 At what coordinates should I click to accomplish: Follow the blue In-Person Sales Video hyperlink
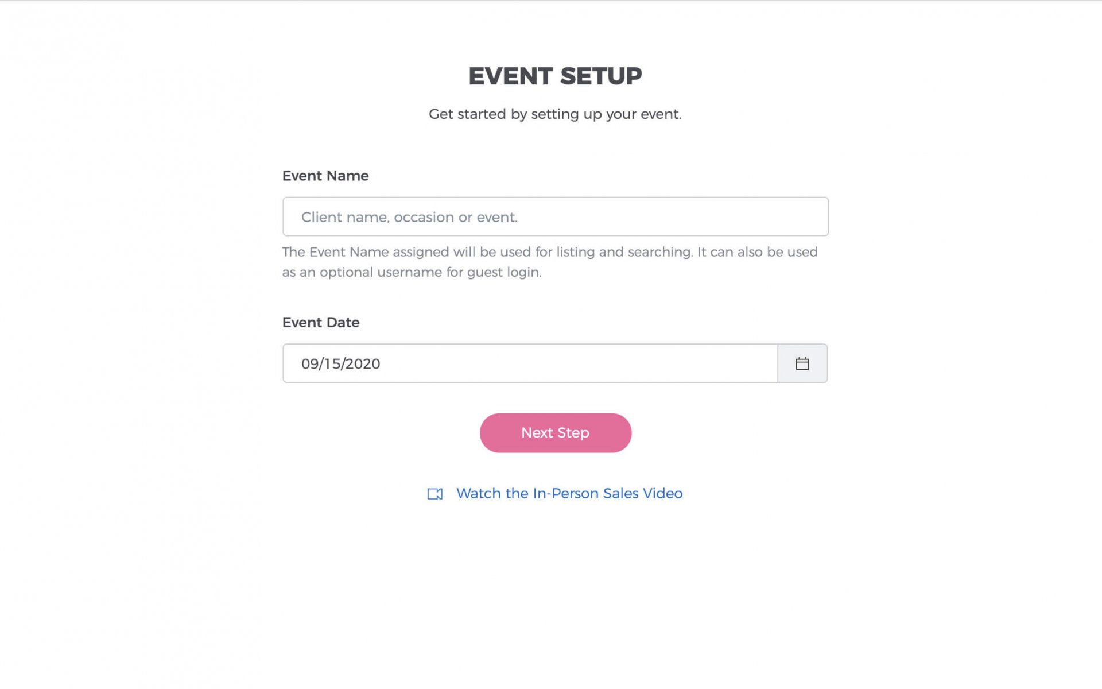tap(569, 493)
